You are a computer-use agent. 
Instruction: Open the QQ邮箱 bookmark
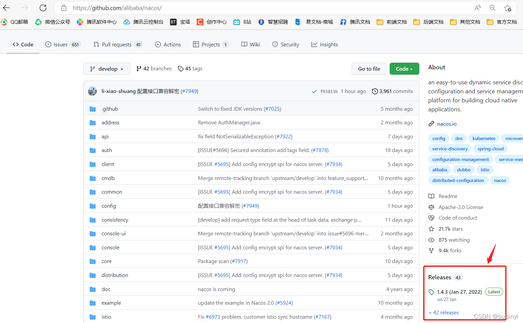point(15,22)
